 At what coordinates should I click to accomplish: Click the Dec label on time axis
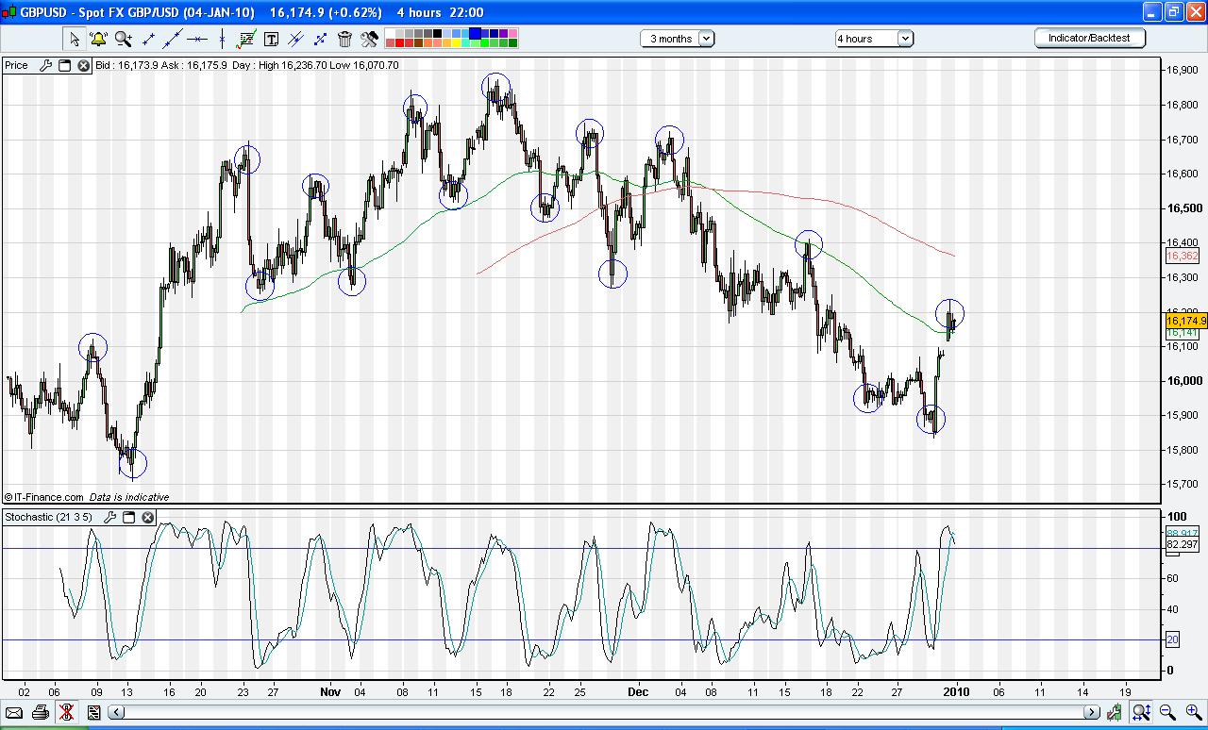pyautogui.click(x=639, y=691)
